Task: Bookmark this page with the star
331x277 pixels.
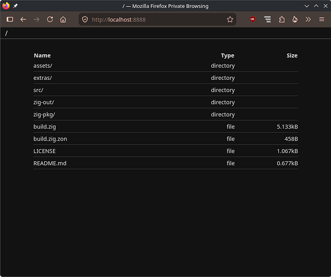Action: [x=230, y=19]
